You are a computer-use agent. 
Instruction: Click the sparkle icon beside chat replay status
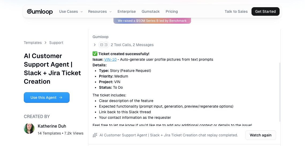[x=95, y=135]
